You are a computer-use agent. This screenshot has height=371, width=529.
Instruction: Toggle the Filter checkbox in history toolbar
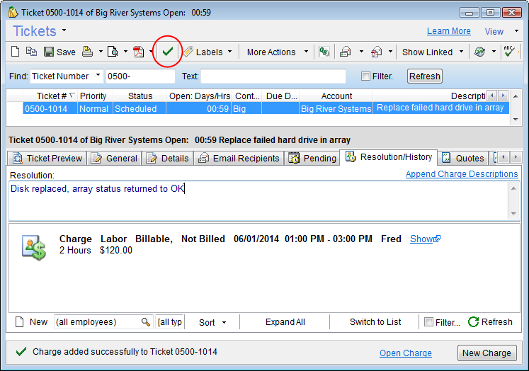[428, 322]
